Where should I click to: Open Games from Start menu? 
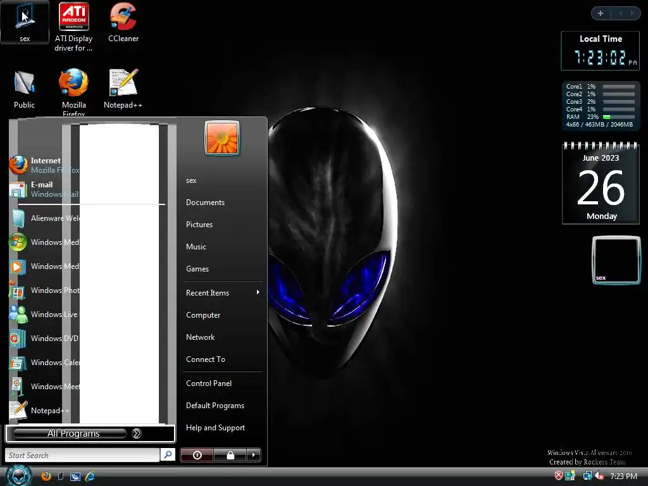click(x=197, y=268)
